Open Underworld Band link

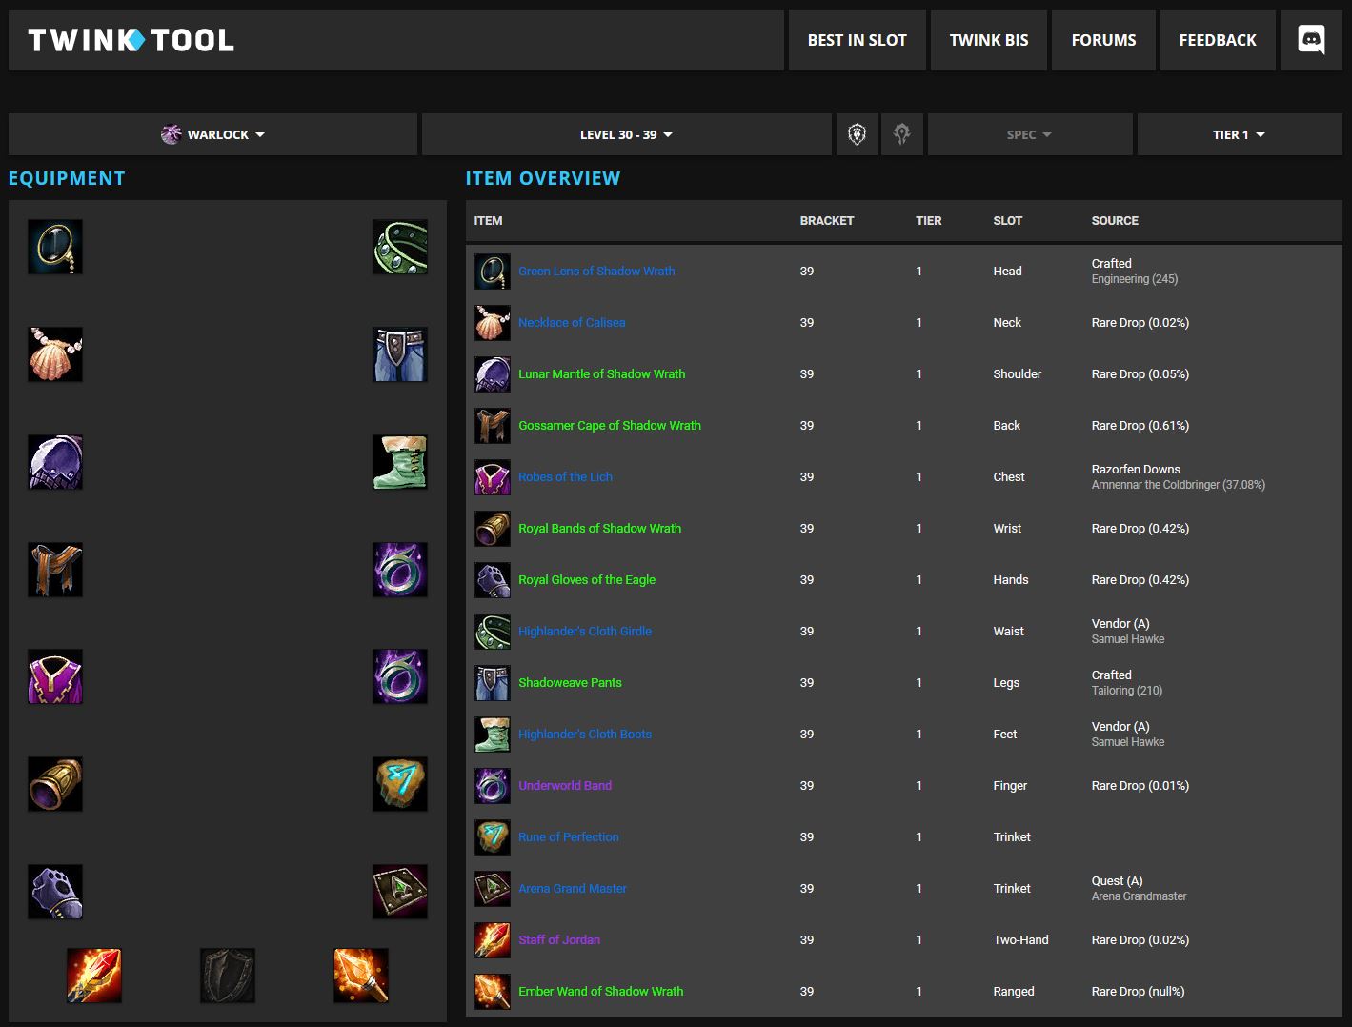tap(565, 786)
